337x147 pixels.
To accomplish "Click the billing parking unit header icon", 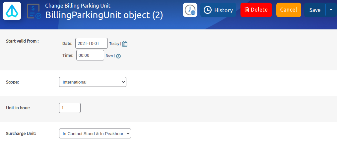I will (34, 11).
